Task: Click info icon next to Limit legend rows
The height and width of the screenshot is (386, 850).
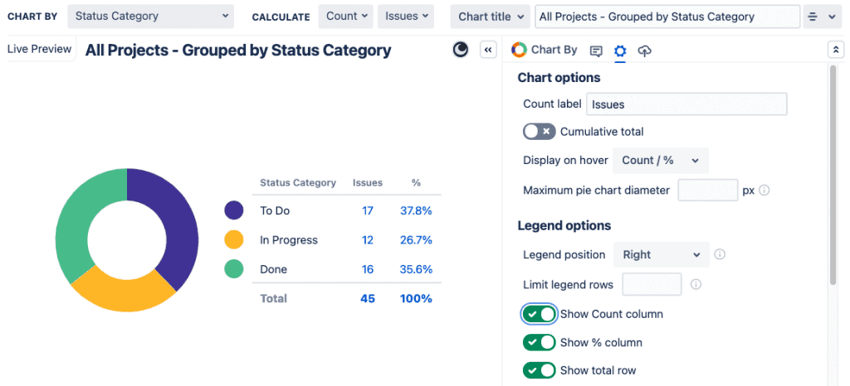Action: pyautogui.click(x=696, y=284)
